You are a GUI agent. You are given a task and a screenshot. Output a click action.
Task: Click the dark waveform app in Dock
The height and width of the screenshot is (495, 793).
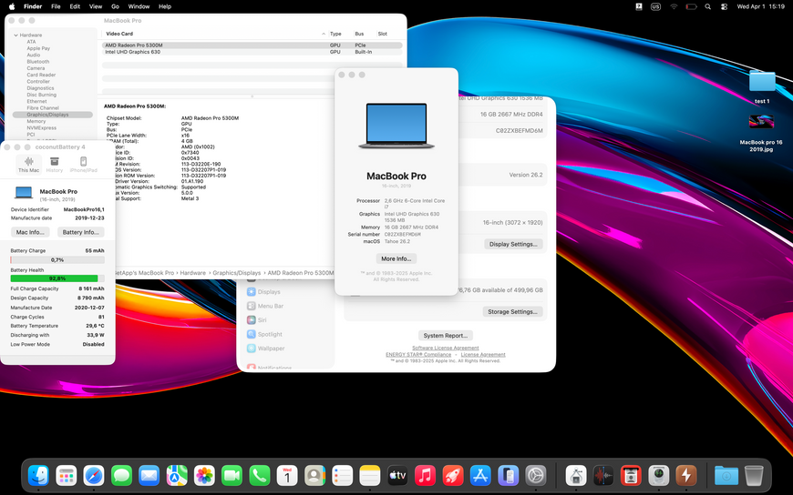(x=603, y=475)
